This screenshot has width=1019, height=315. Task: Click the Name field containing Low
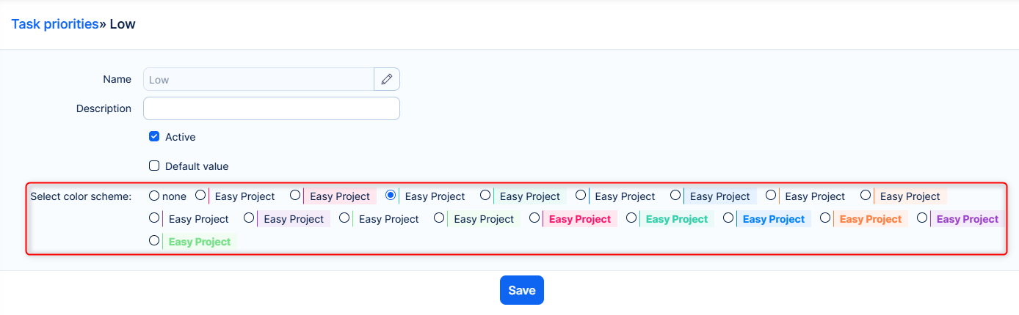[258, 79]
